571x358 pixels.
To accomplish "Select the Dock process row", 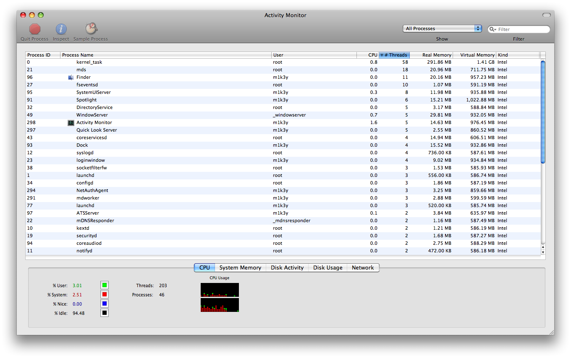I will pos(283,145).
